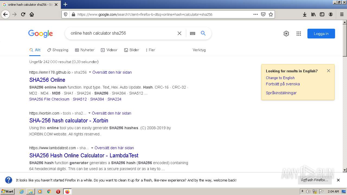The width and height of the screenshot is (347, 195).
Task: Click Logga in button
Action: 321,34
